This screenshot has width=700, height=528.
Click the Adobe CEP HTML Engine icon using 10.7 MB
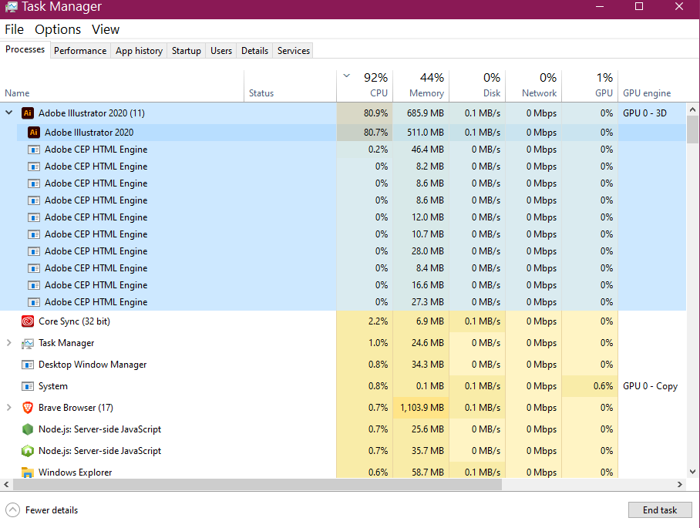[x=34, y=234]
